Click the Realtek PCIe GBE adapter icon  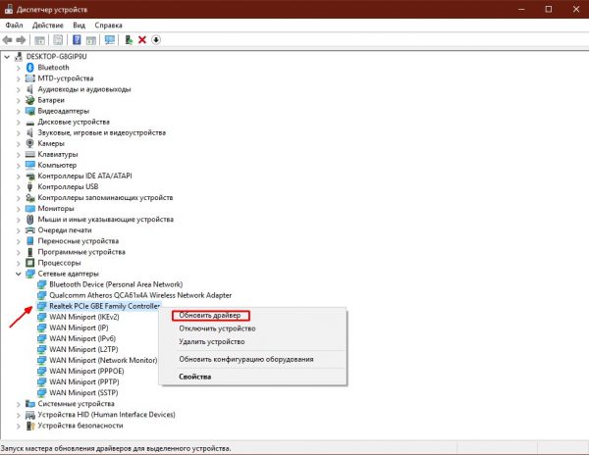point(41,306)
